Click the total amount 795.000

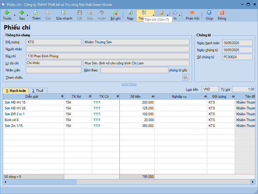point(137,177)
